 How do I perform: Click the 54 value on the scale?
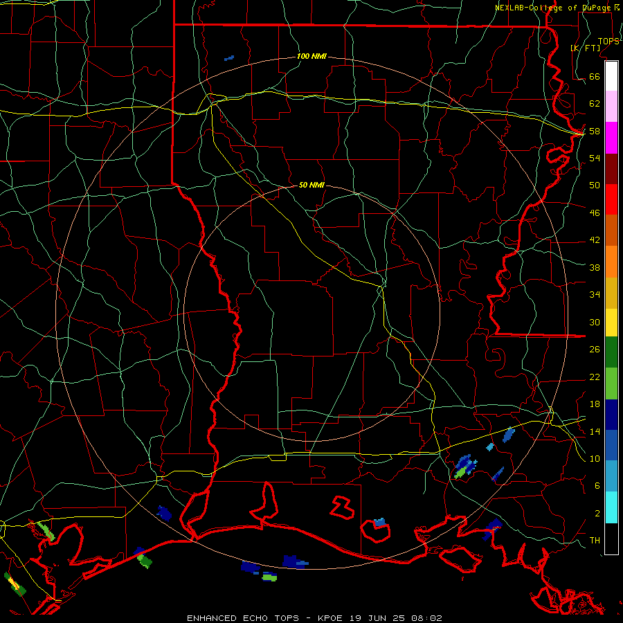click(595, 158)
